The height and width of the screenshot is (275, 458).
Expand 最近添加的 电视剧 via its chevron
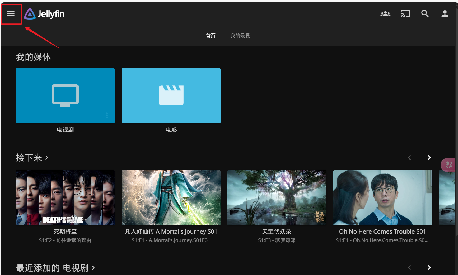click(93, 268)
